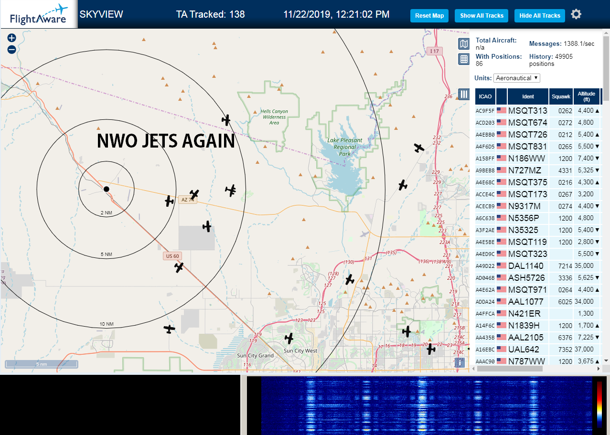The width and height of the screenshot is (610, 435).
Task: Select MSQT971 aircraft row
Action: (x=537, y=290)
